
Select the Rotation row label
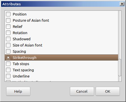(20, 33)
